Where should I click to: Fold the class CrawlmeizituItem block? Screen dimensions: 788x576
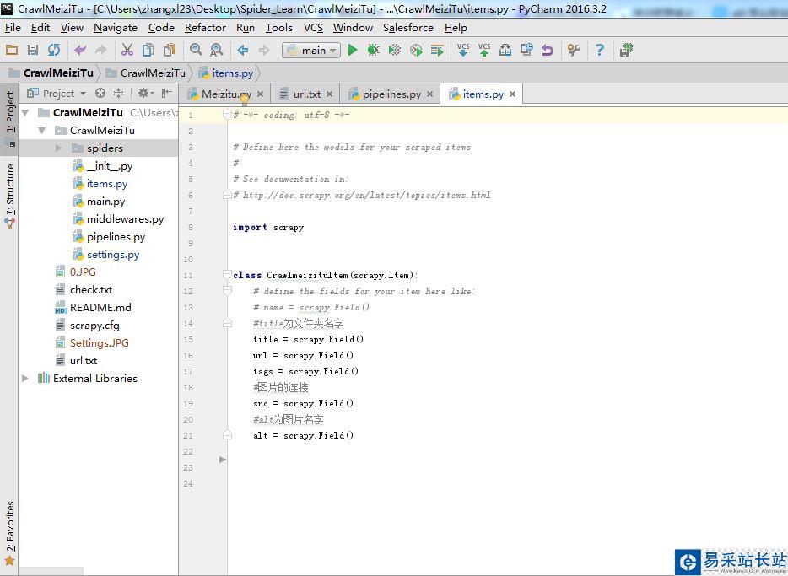227,274
